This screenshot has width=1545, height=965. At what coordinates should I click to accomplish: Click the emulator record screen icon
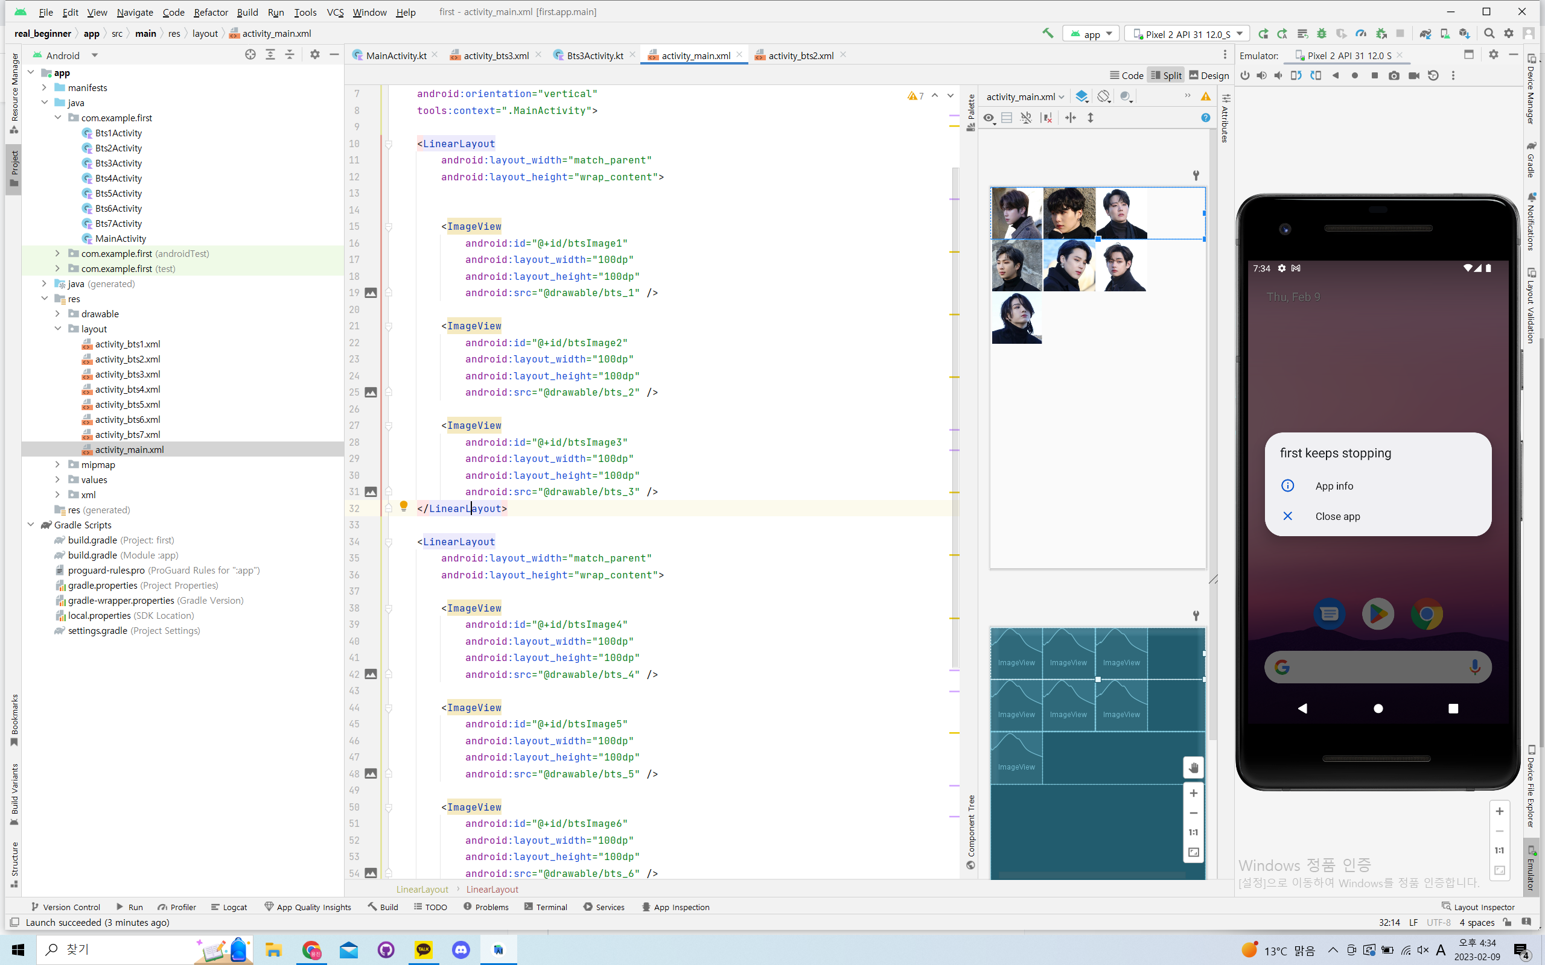1413,75
